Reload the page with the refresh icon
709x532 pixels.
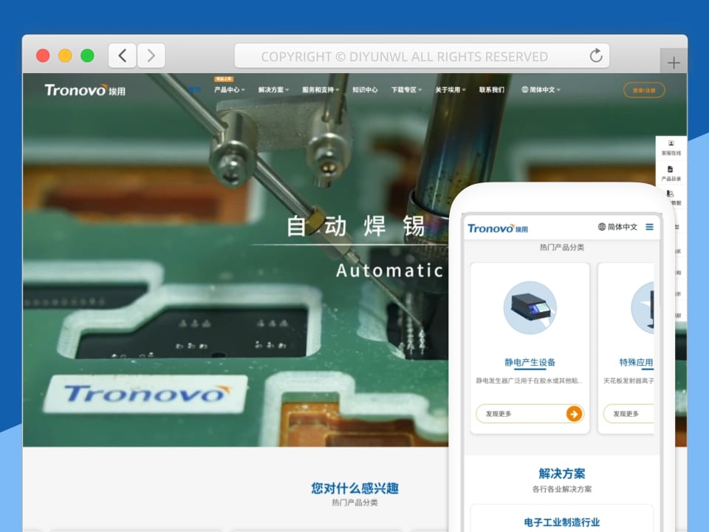tap(596, 55)
